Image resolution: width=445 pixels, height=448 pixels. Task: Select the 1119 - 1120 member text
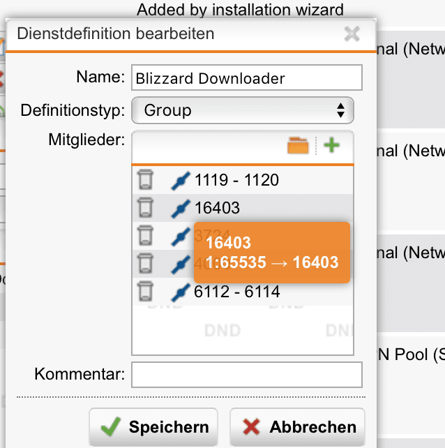pyautogui.click(x=236, y=180)
